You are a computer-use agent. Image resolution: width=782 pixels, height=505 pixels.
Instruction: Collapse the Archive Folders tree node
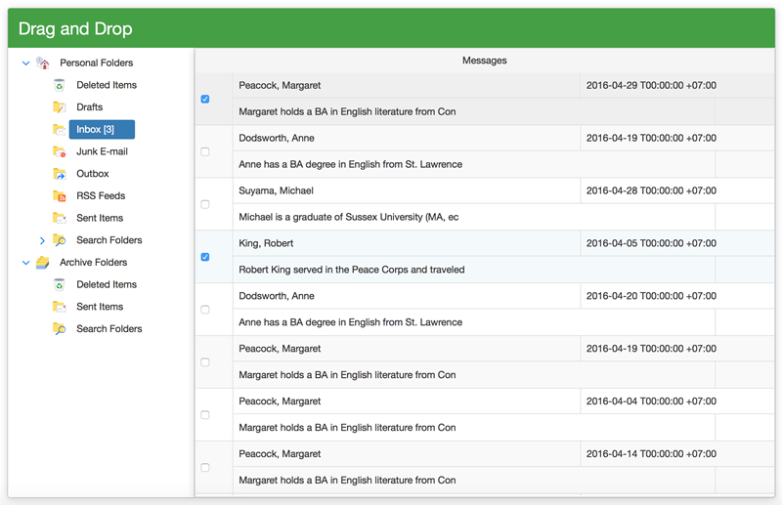click(x=26, y=263)
